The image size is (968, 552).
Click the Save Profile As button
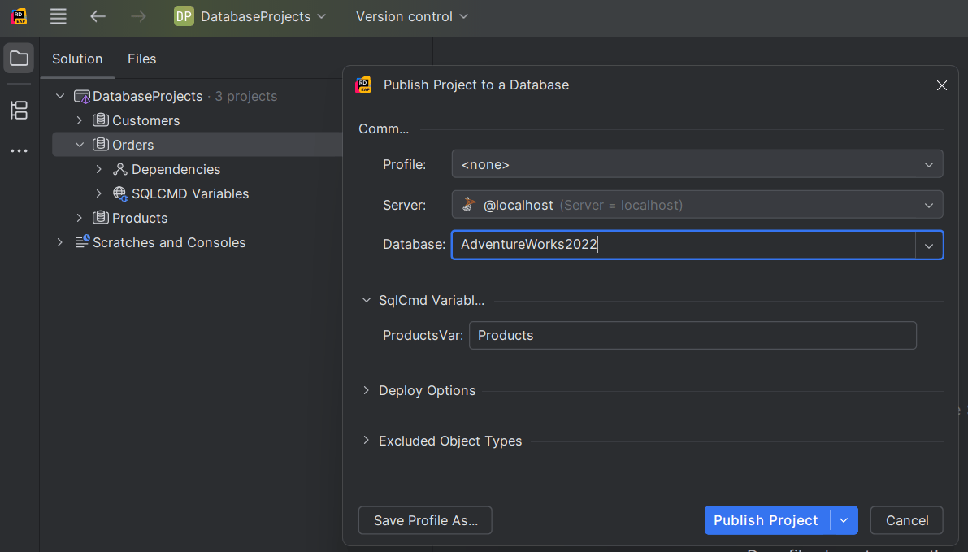425,520
